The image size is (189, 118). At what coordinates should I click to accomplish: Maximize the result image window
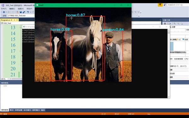point(121,5)
